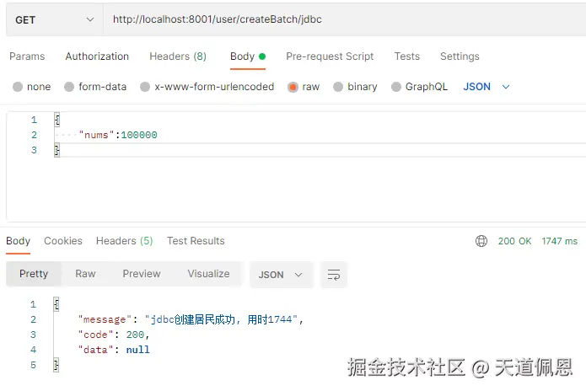Switch to the Tests tab

pyautogui.click(x=407, y=56)
